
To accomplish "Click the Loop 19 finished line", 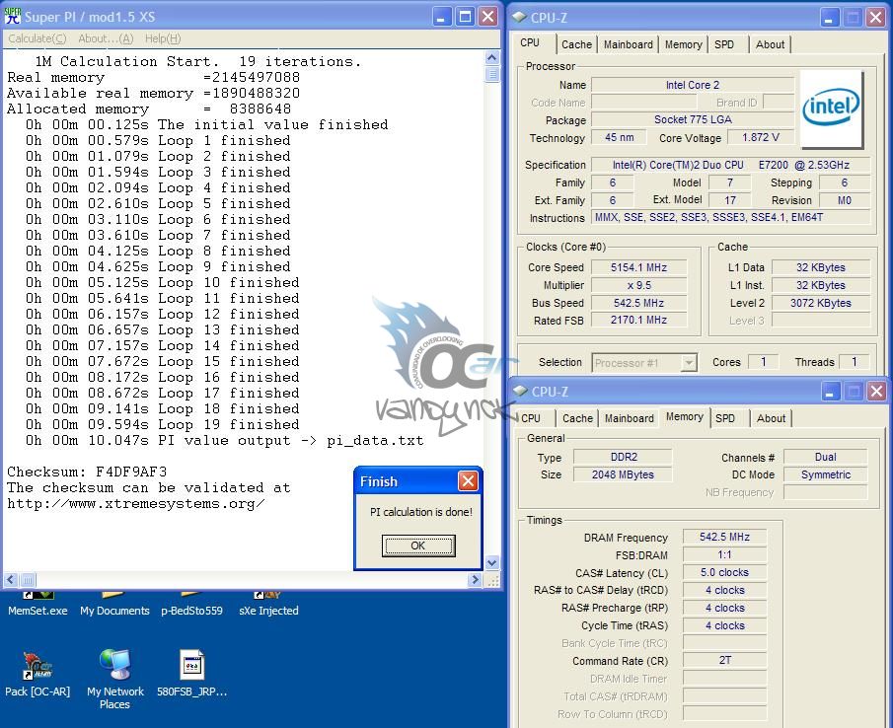I will point(162,424).
